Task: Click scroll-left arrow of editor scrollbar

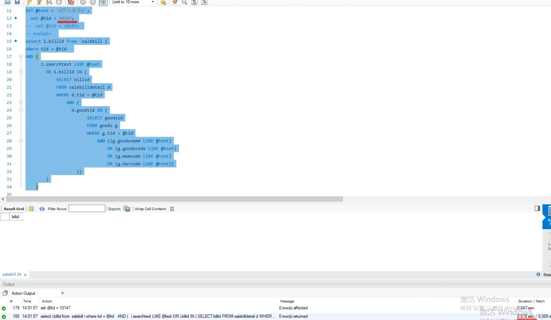Action: (3, 199)
